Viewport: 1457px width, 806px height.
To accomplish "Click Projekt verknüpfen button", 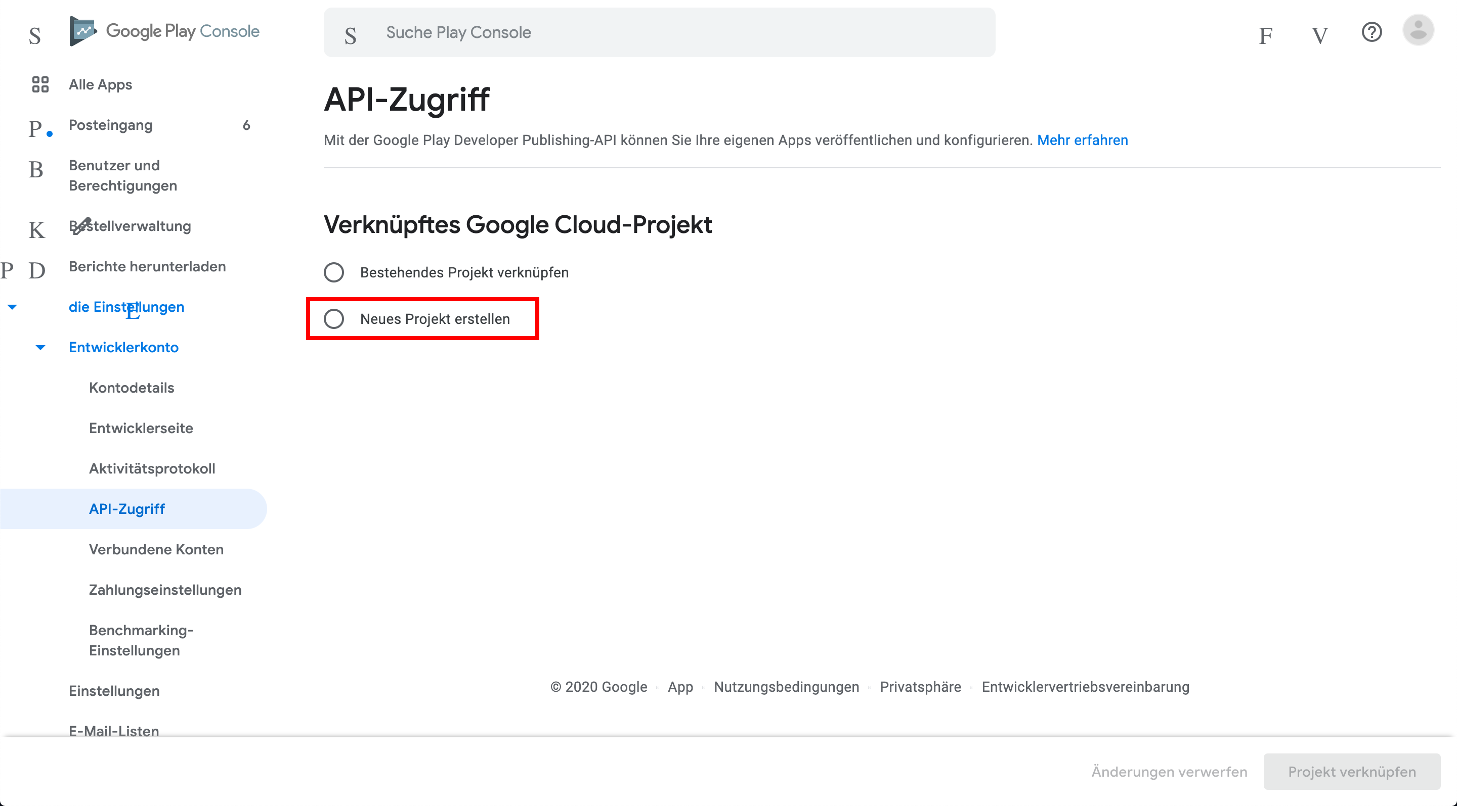I will coord(1352,772).
